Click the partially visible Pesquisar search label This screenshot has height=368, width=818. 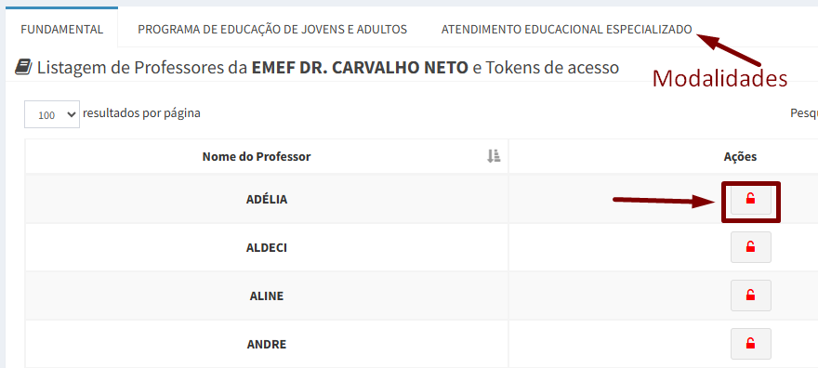click(x=804, y=113)
